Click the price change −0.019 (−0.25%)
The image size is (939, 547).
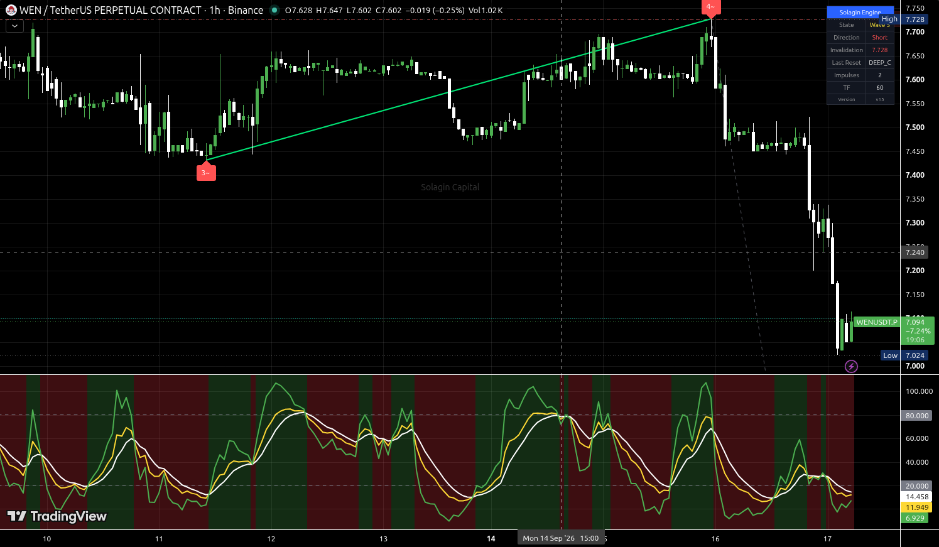point(434,10)
